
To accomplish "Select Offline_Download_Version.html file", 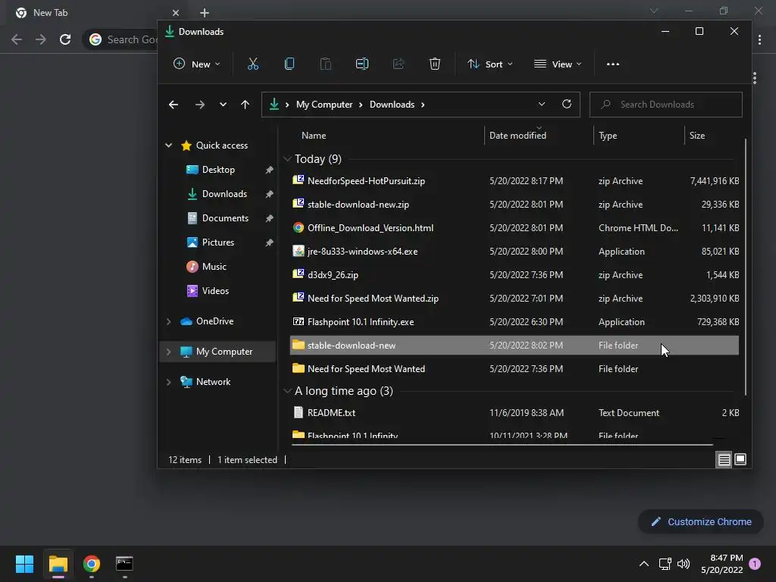I will click(515, 228).
